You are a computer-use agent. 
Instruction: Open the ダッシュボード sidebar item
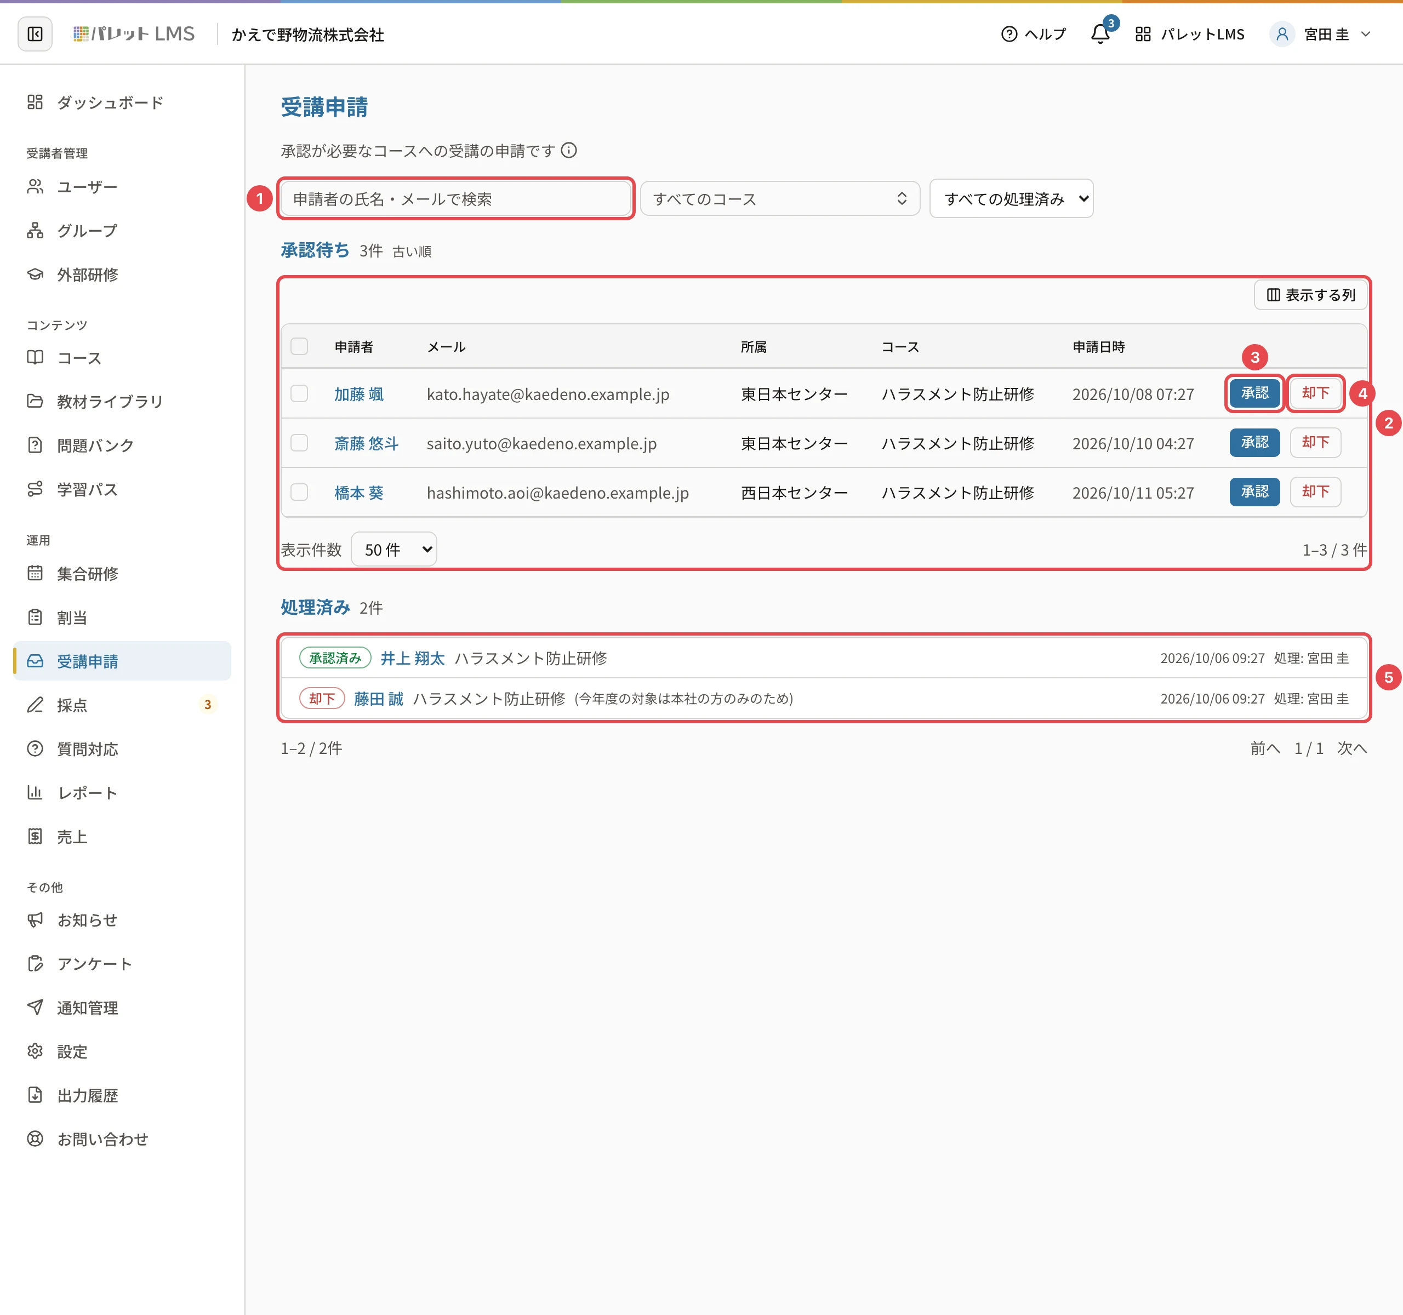[x=122, y=102]
